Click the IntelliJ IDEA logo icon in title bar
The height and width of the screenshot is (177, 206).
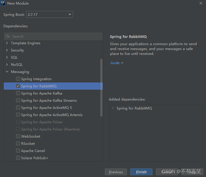(x=3, y=3)
